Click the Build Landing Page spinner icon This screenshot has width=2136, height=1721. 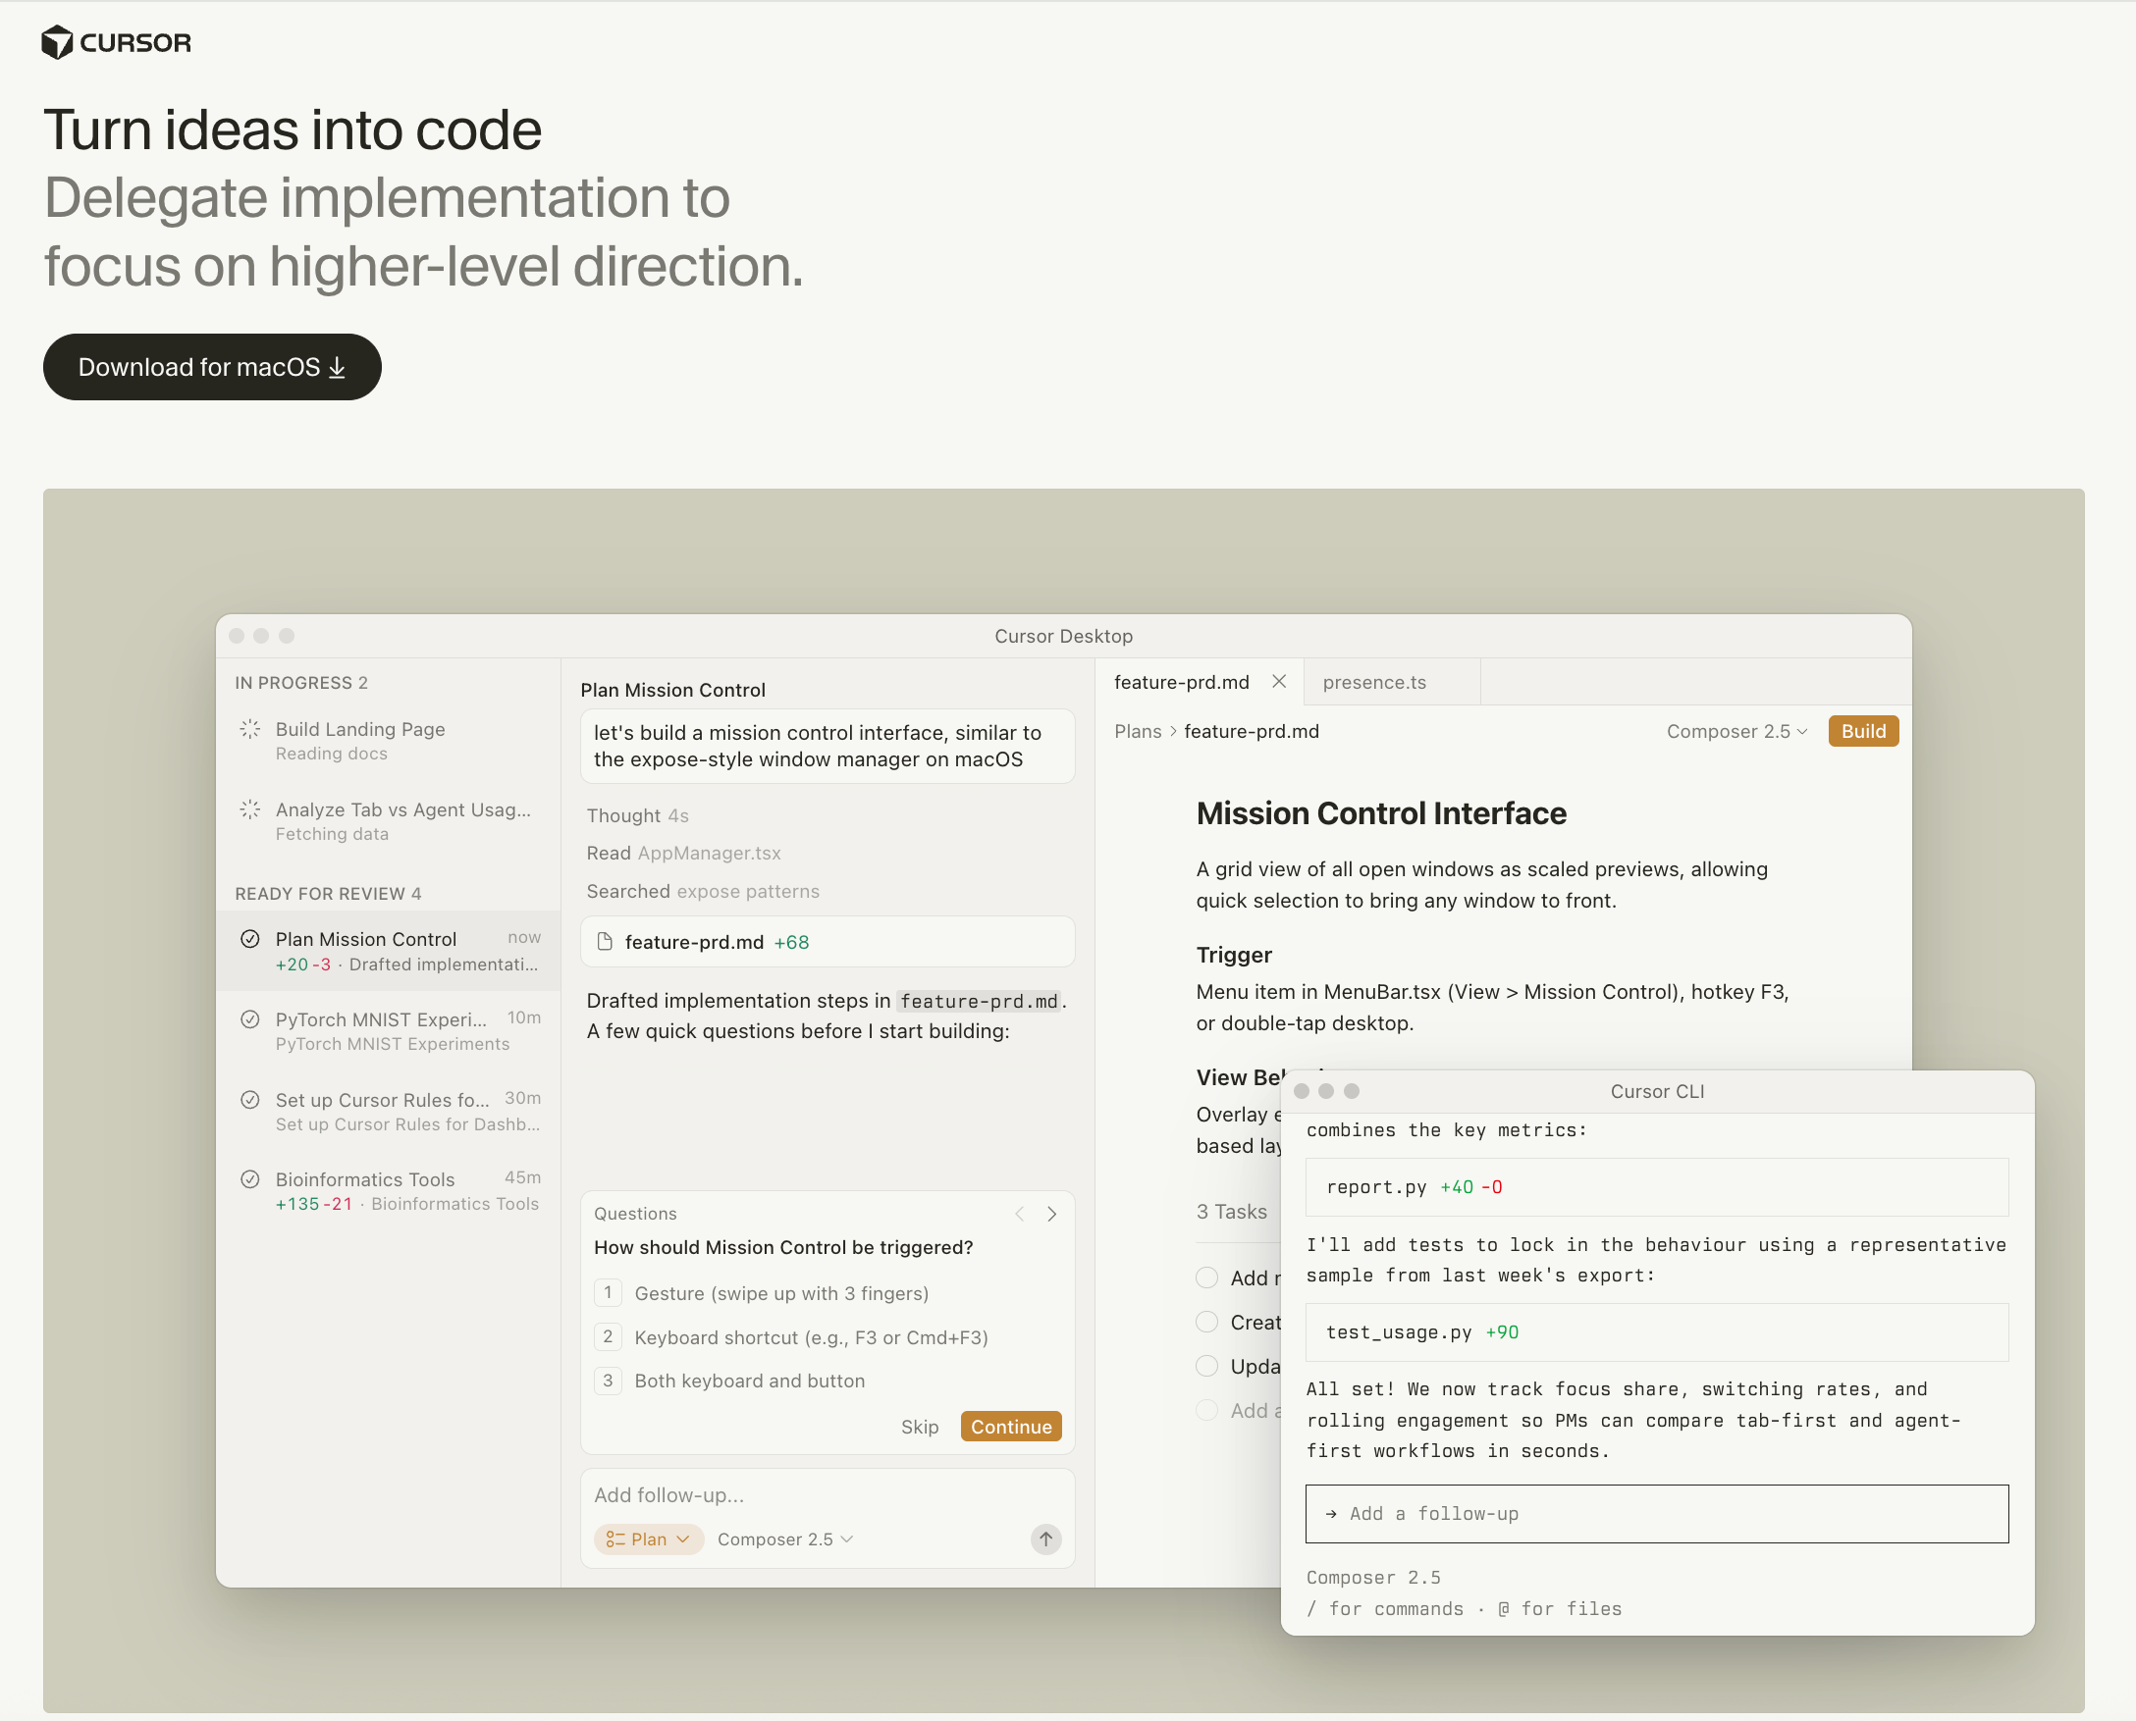(250, 729)
